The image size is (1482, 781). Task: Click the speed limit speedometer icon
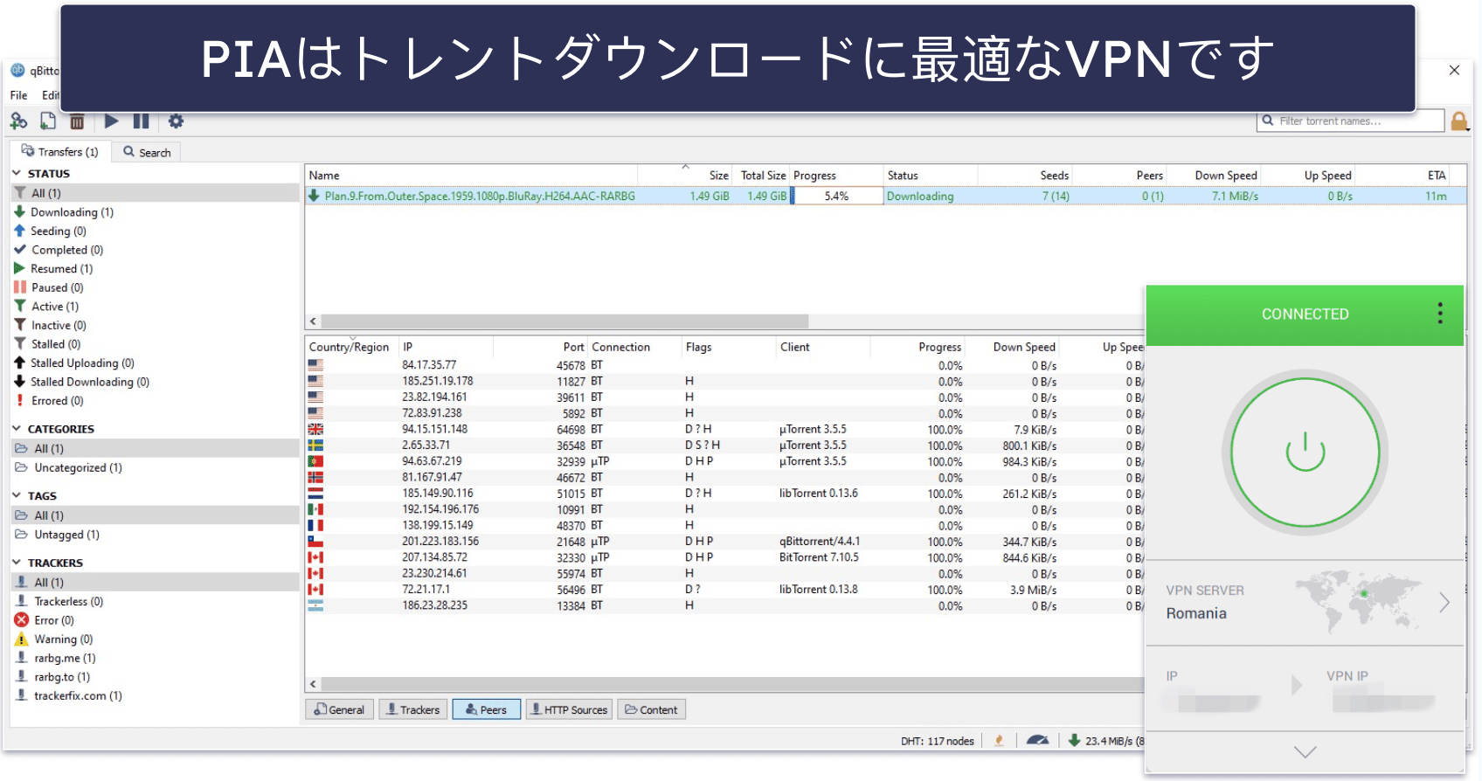point(1037,740)
